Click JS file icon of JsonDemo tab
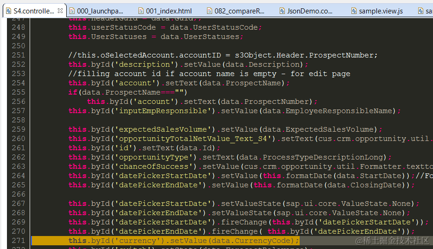The height and width of the screenshot is (249, 433). (282, 11)
